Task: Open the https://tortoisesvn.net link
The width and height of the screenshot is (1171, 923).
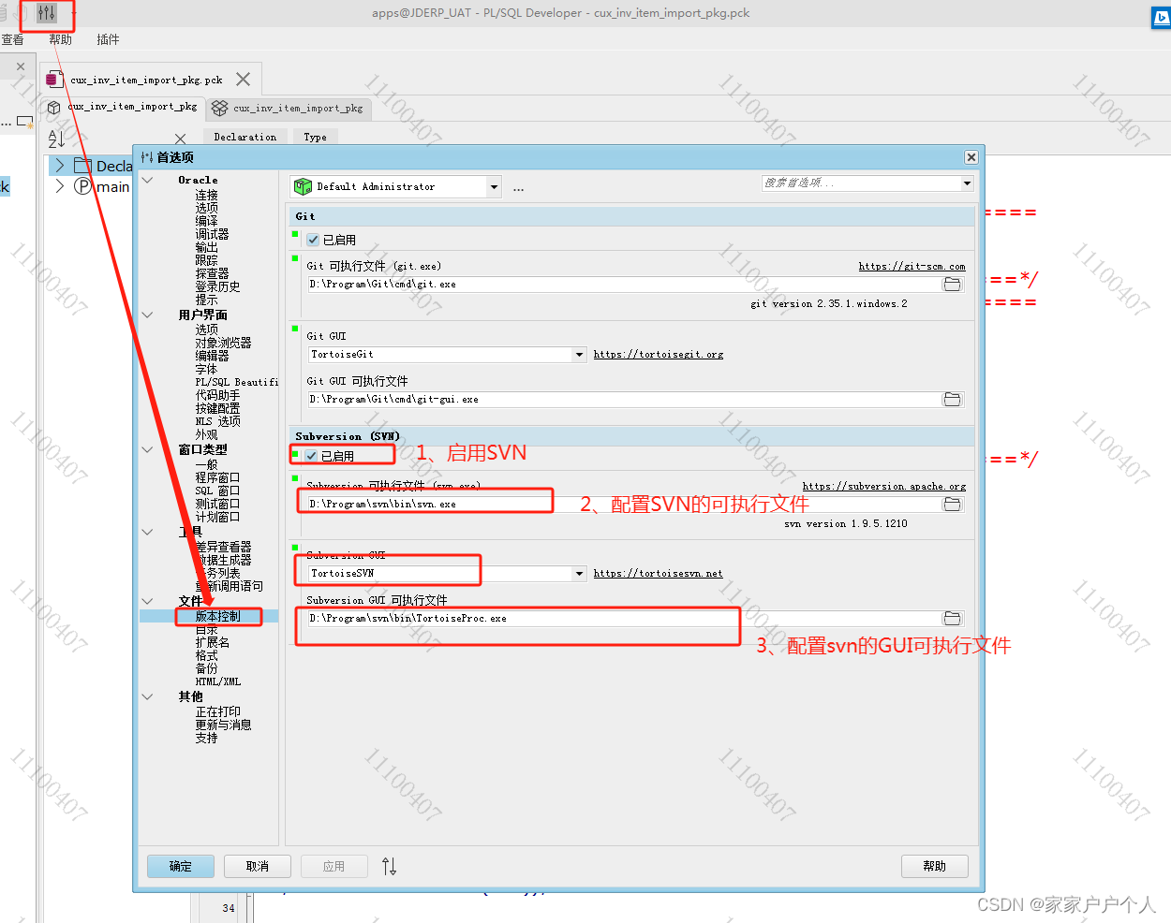Action: [x=658, y=573]
